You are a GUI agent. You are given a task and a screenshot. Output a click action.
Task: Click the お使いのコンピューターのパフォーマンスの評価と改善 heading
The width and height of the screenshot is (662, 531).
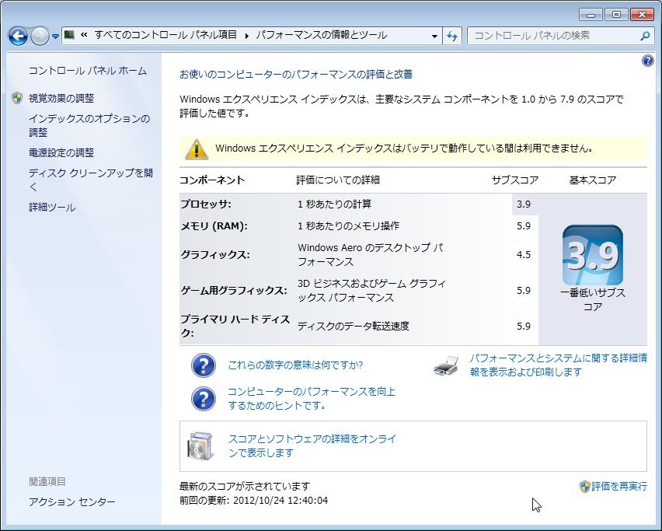pos(296,75)
